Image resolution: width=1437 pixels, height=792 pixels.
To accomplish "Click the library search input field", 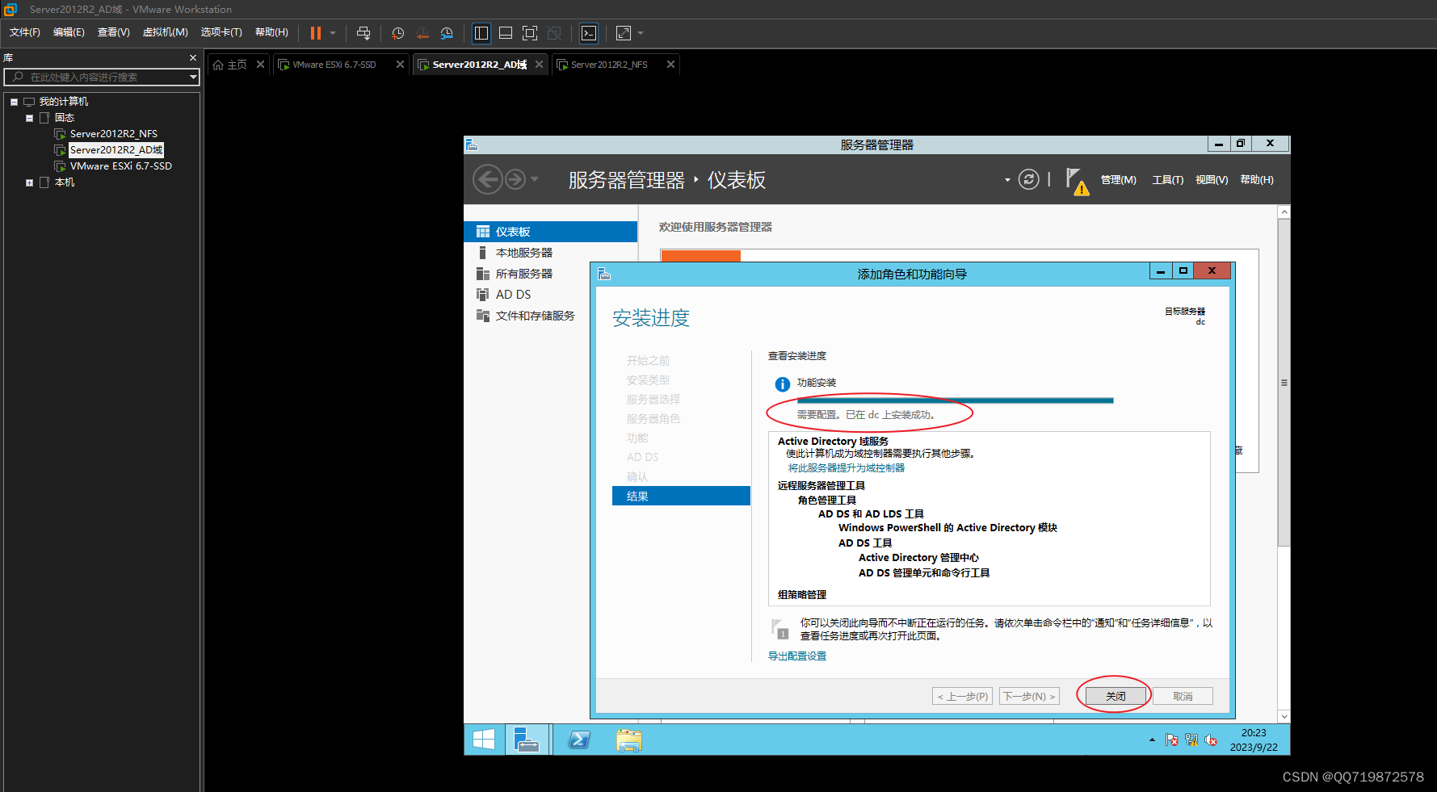I will tap(95, 77).
